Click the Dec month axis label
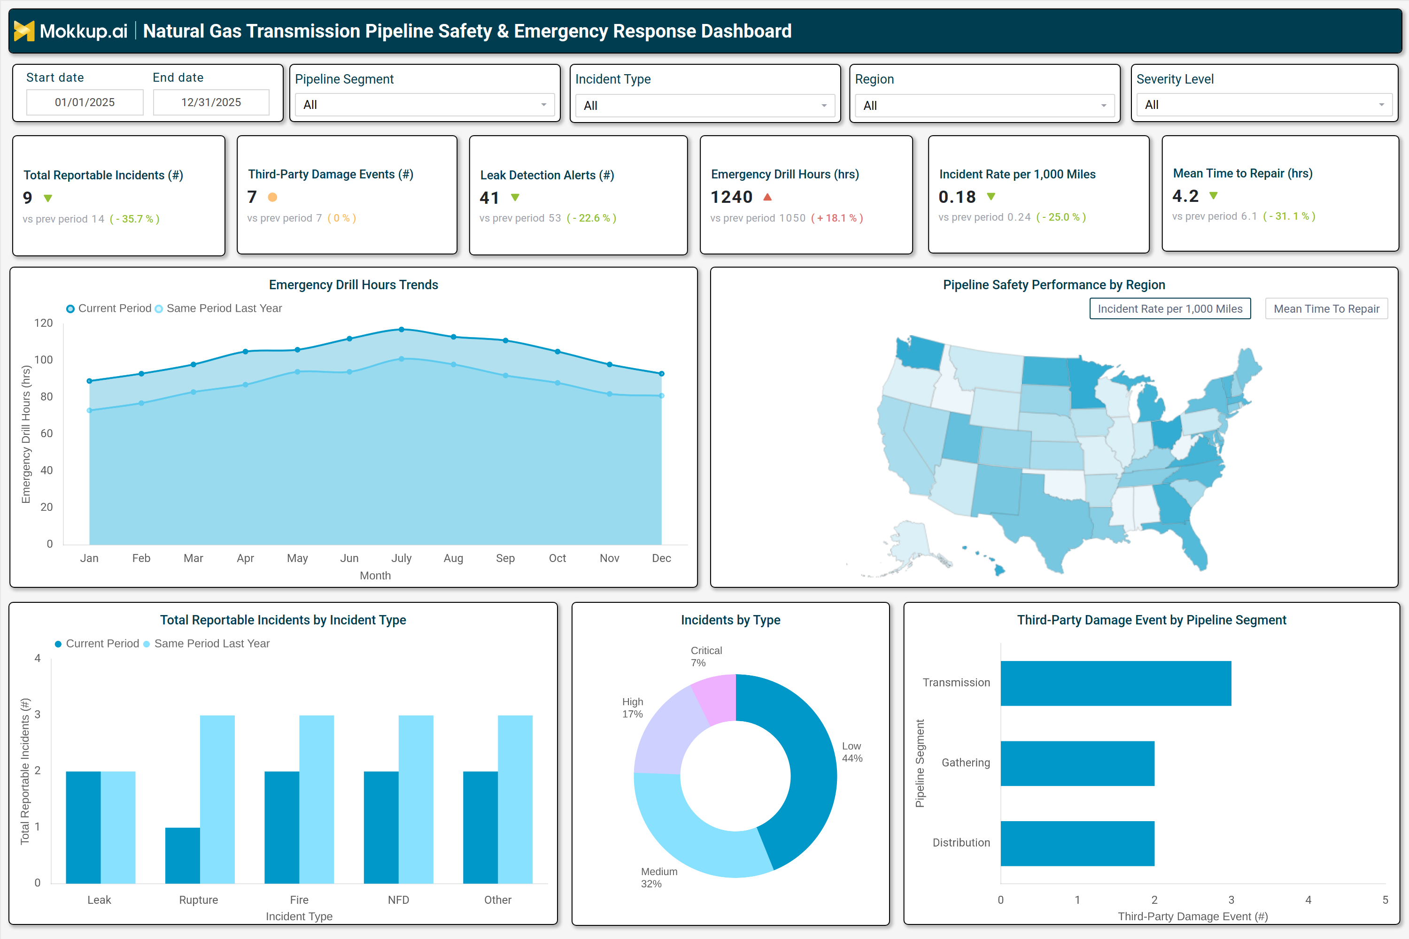 point(661,558)
